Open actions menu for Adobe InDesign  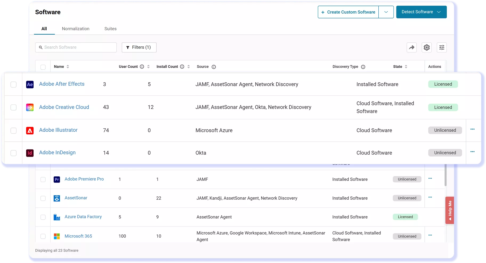coord(472,152)
